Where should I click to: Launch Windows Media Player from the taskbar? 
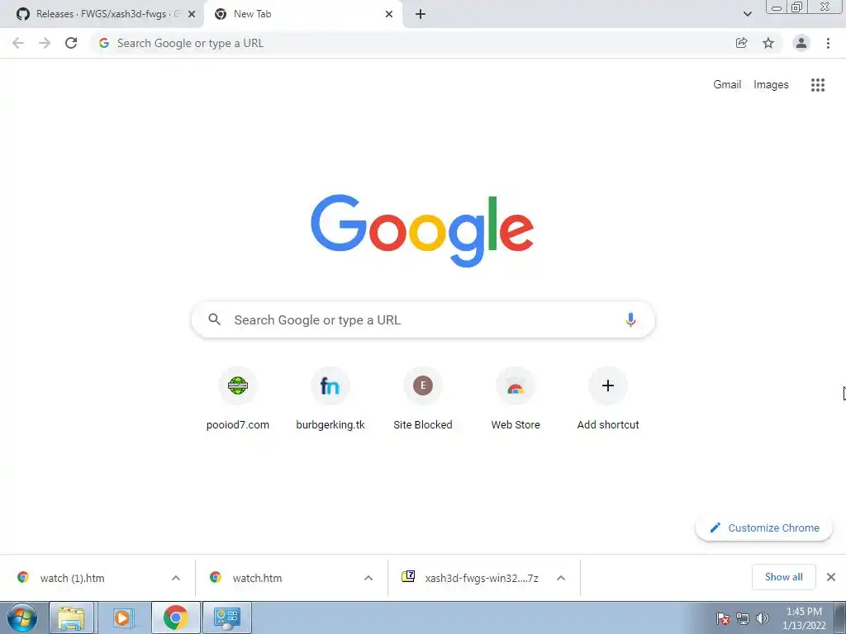pos(123,617)
